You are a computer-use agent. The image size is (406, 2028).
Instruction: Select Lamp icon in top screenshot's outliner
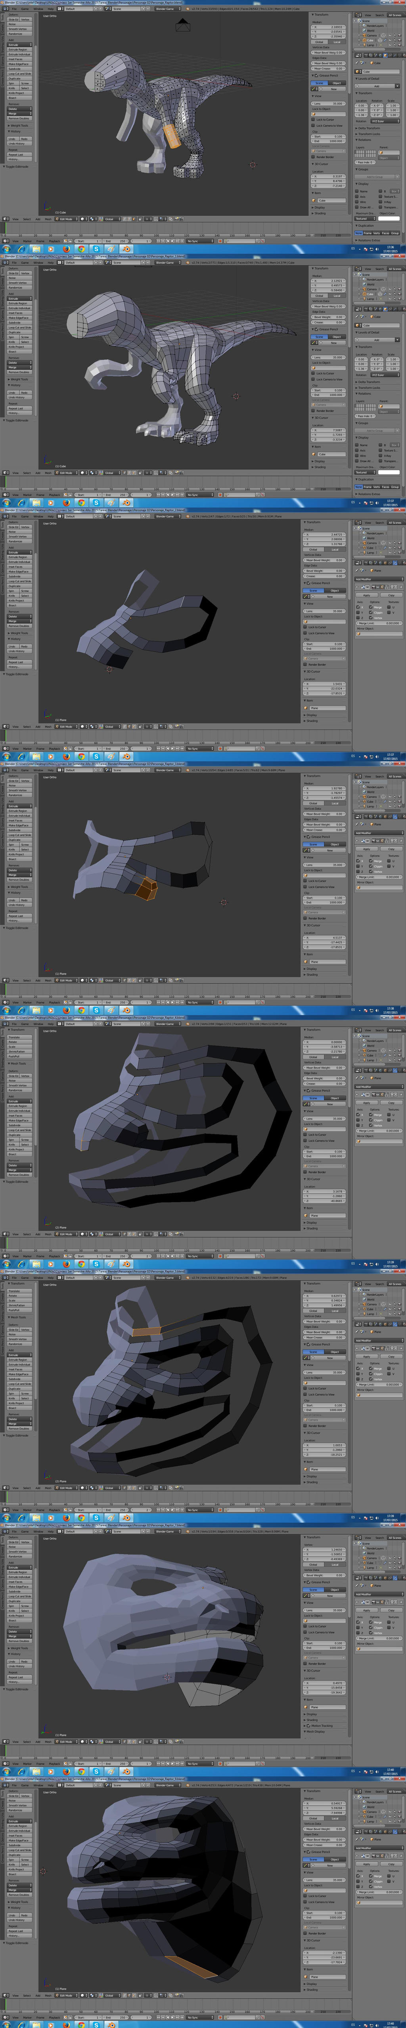[x=364, y=45]
